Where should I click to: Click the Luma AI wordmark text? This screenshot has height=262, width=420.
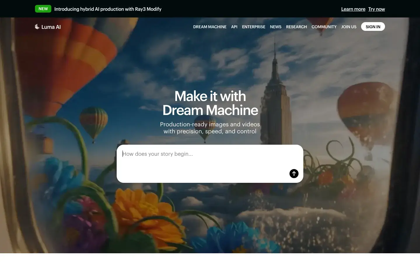click(x=51, y=27)
